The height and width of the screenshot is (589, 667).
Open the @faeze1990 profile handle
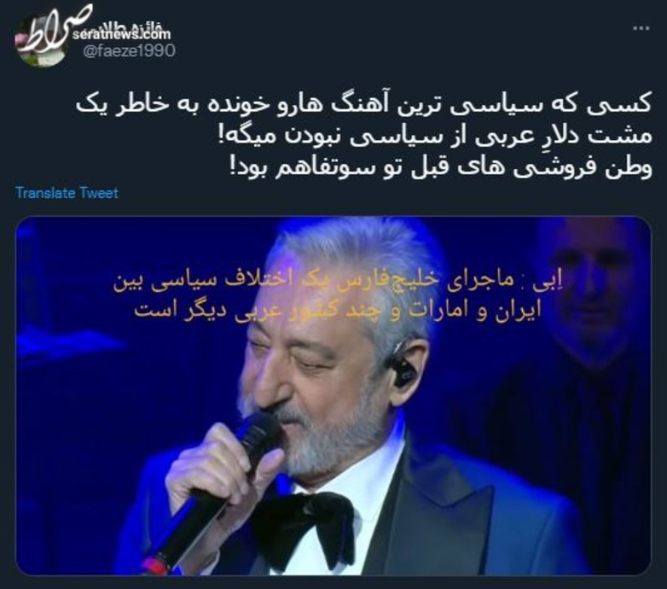(x=129, y=51)
